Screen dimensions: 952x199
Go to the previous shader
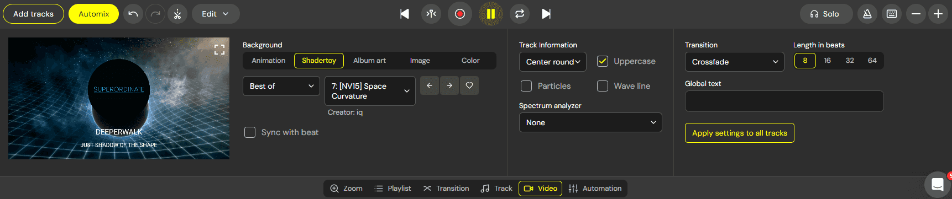[x=430, y=85]
